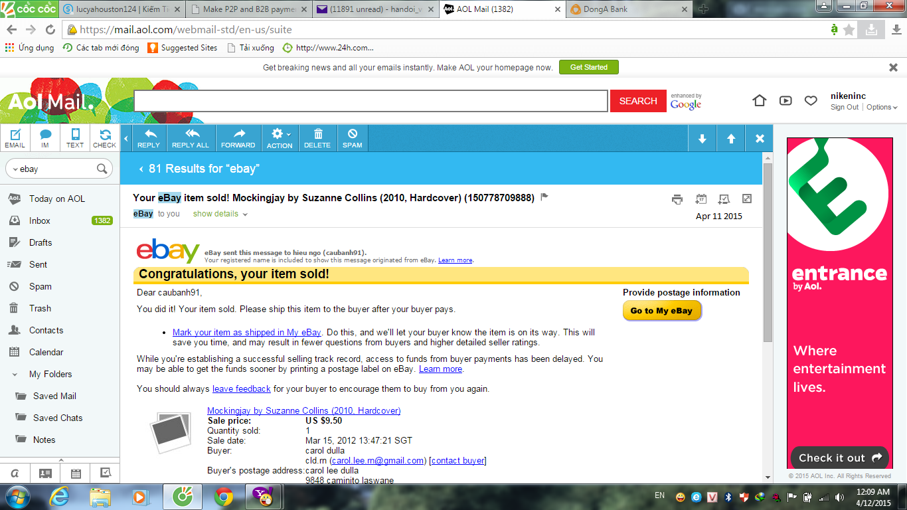
Task: Collapse the left sidebar with the arrow
Action: 127,139
